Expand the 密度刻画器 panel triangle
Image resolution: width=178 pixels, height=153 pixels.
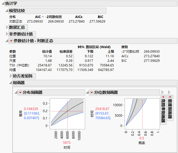tap(169, 92)
